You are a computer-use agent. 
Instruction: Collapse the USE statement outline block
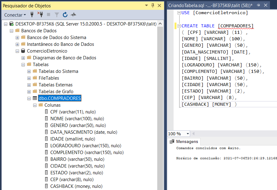(x=179, y=13)
